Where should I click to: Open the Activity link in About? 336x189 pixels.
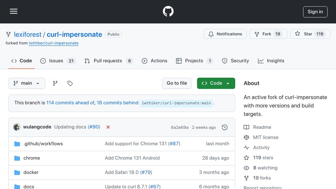261,148
